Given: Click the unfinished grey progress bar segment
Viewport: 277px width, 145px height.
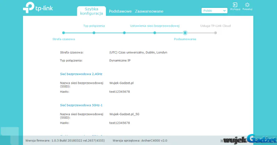Looking at the screenshot, I should click(201, 33).
